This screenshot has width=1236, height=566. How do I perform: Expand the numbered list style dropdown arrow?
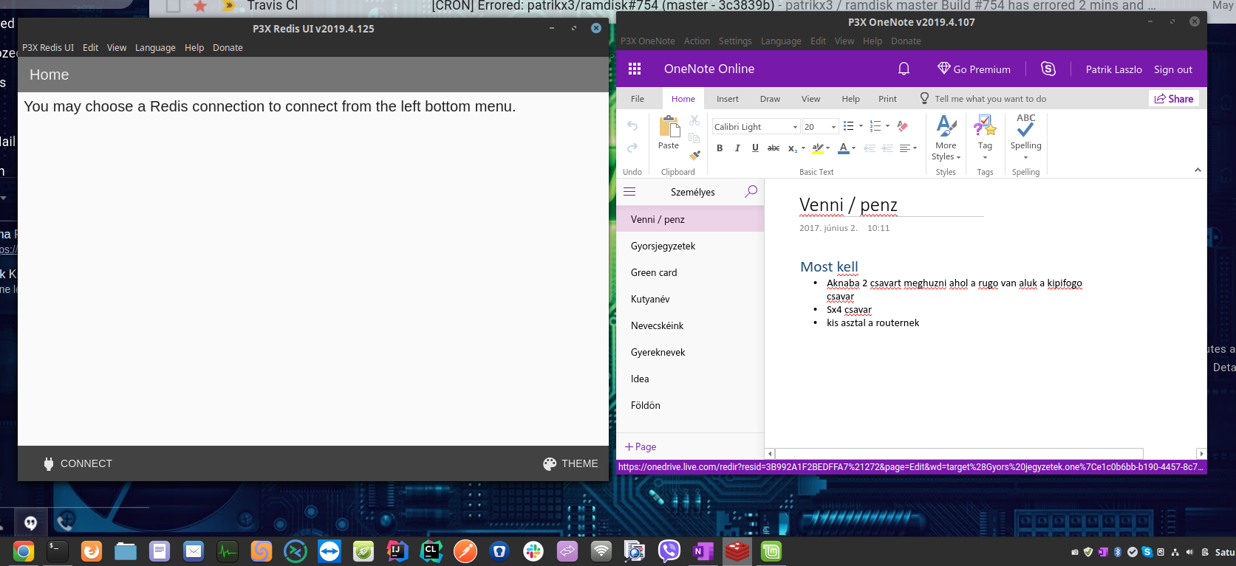[888, 126]
